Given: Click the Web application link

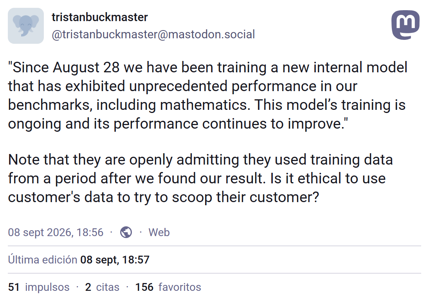Looking at the screenshot, I should (x=159, y=233).
